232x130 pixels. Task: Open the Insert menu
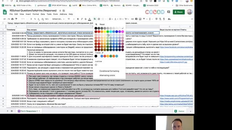tap(28, 14)
